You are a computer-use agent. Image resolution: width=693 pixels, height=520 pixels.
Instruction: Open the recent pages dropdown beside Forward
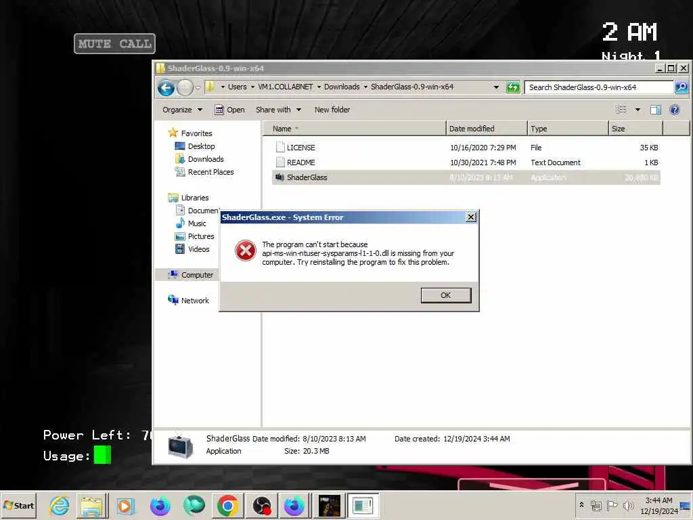[x=198, y=87]
